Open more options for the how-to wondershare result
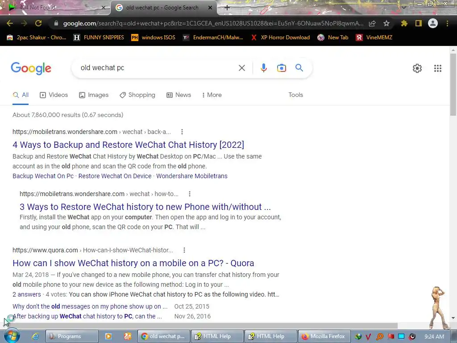The width and height of the screenshot is (457, 343). [189, 194]
